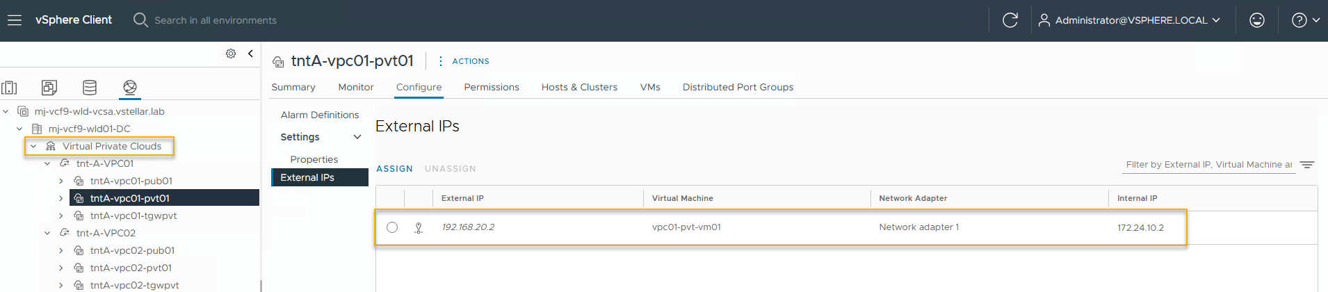Open the column filter icon beside filter box

(x=1307, y=165)
